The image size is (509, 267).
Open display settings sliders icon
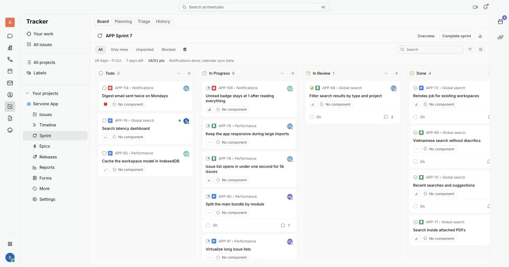(x=481, y=49)
